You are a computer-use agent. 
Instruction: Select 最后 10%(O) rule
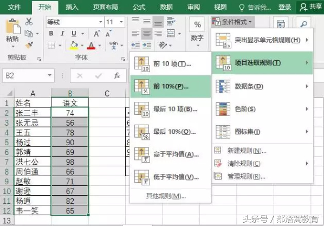pyautogui.click(x=171, y=132)
